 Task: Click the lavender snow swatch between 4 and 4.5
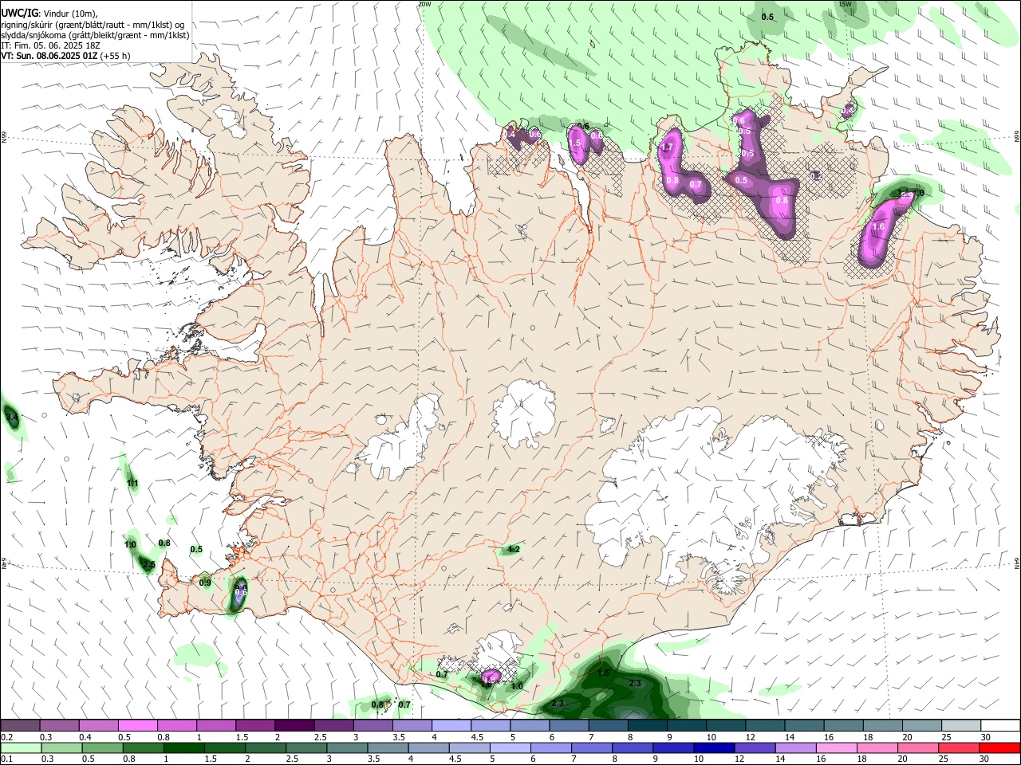(451, 725)
